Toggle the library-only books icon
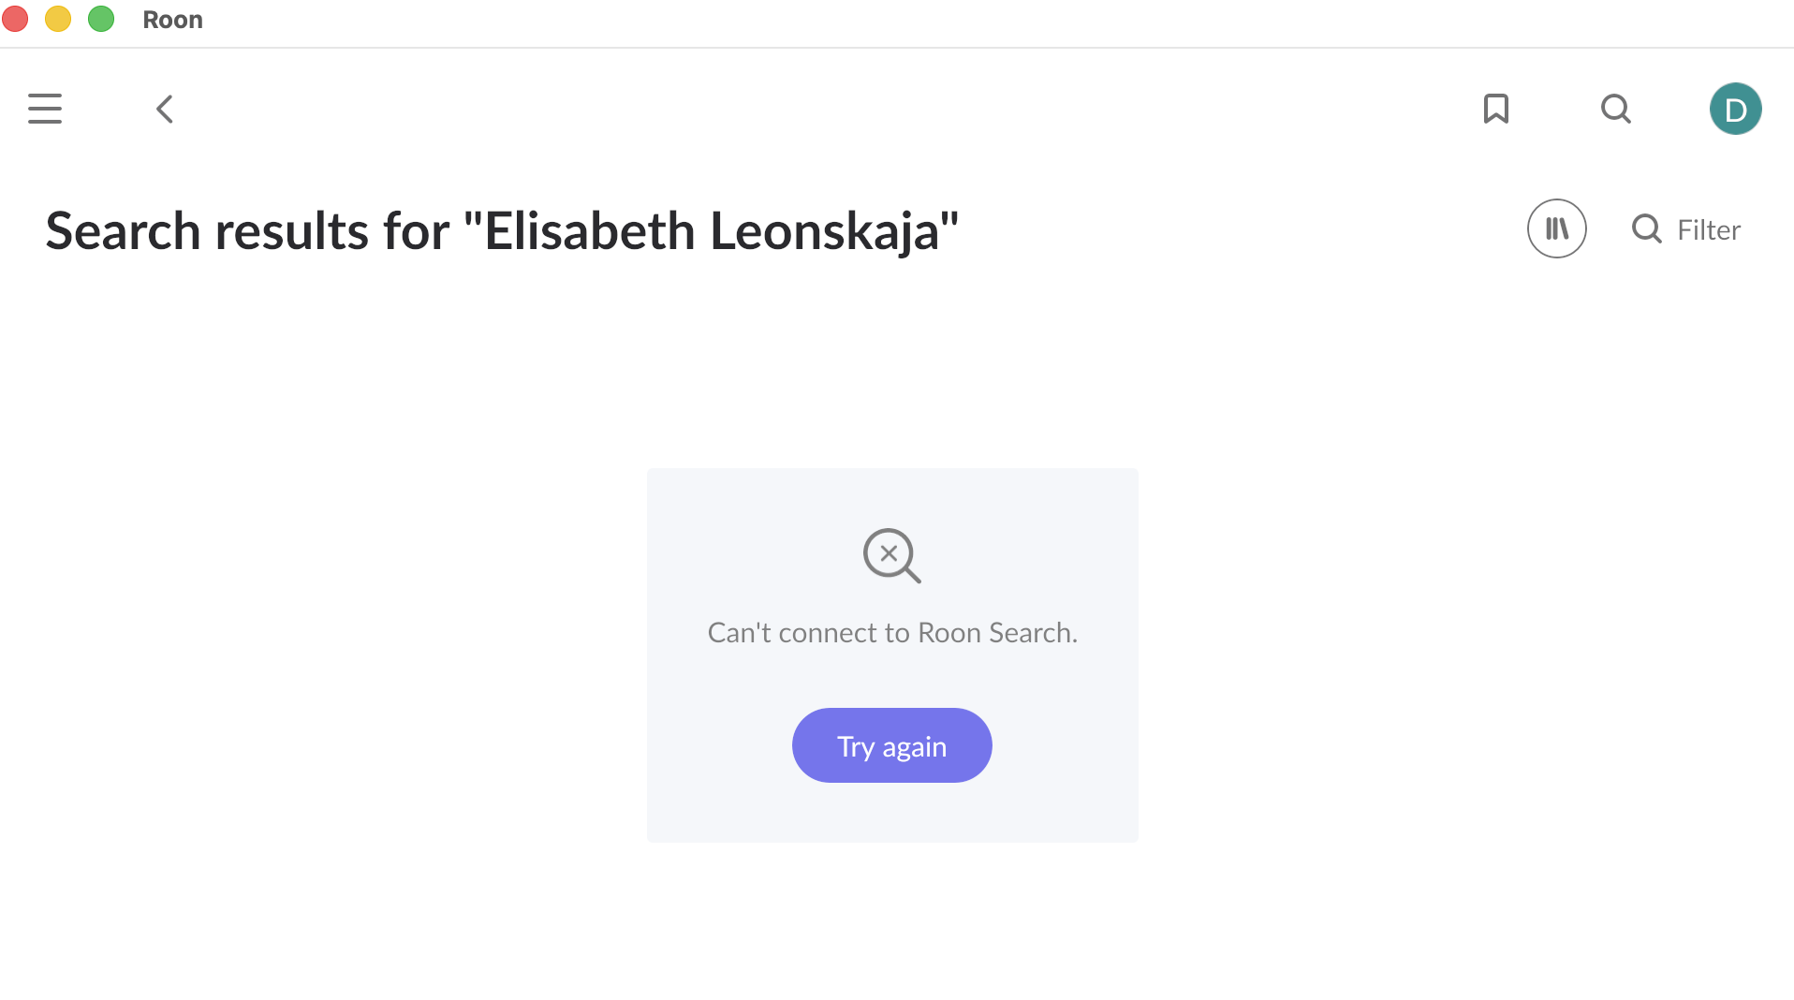 [x=1556, y=228]
